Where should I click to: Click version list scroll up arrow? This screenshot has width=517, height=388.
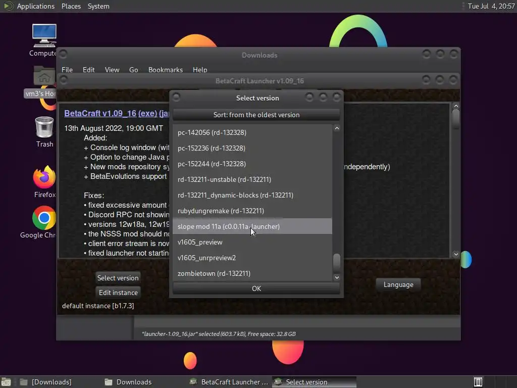coord(337,128)
